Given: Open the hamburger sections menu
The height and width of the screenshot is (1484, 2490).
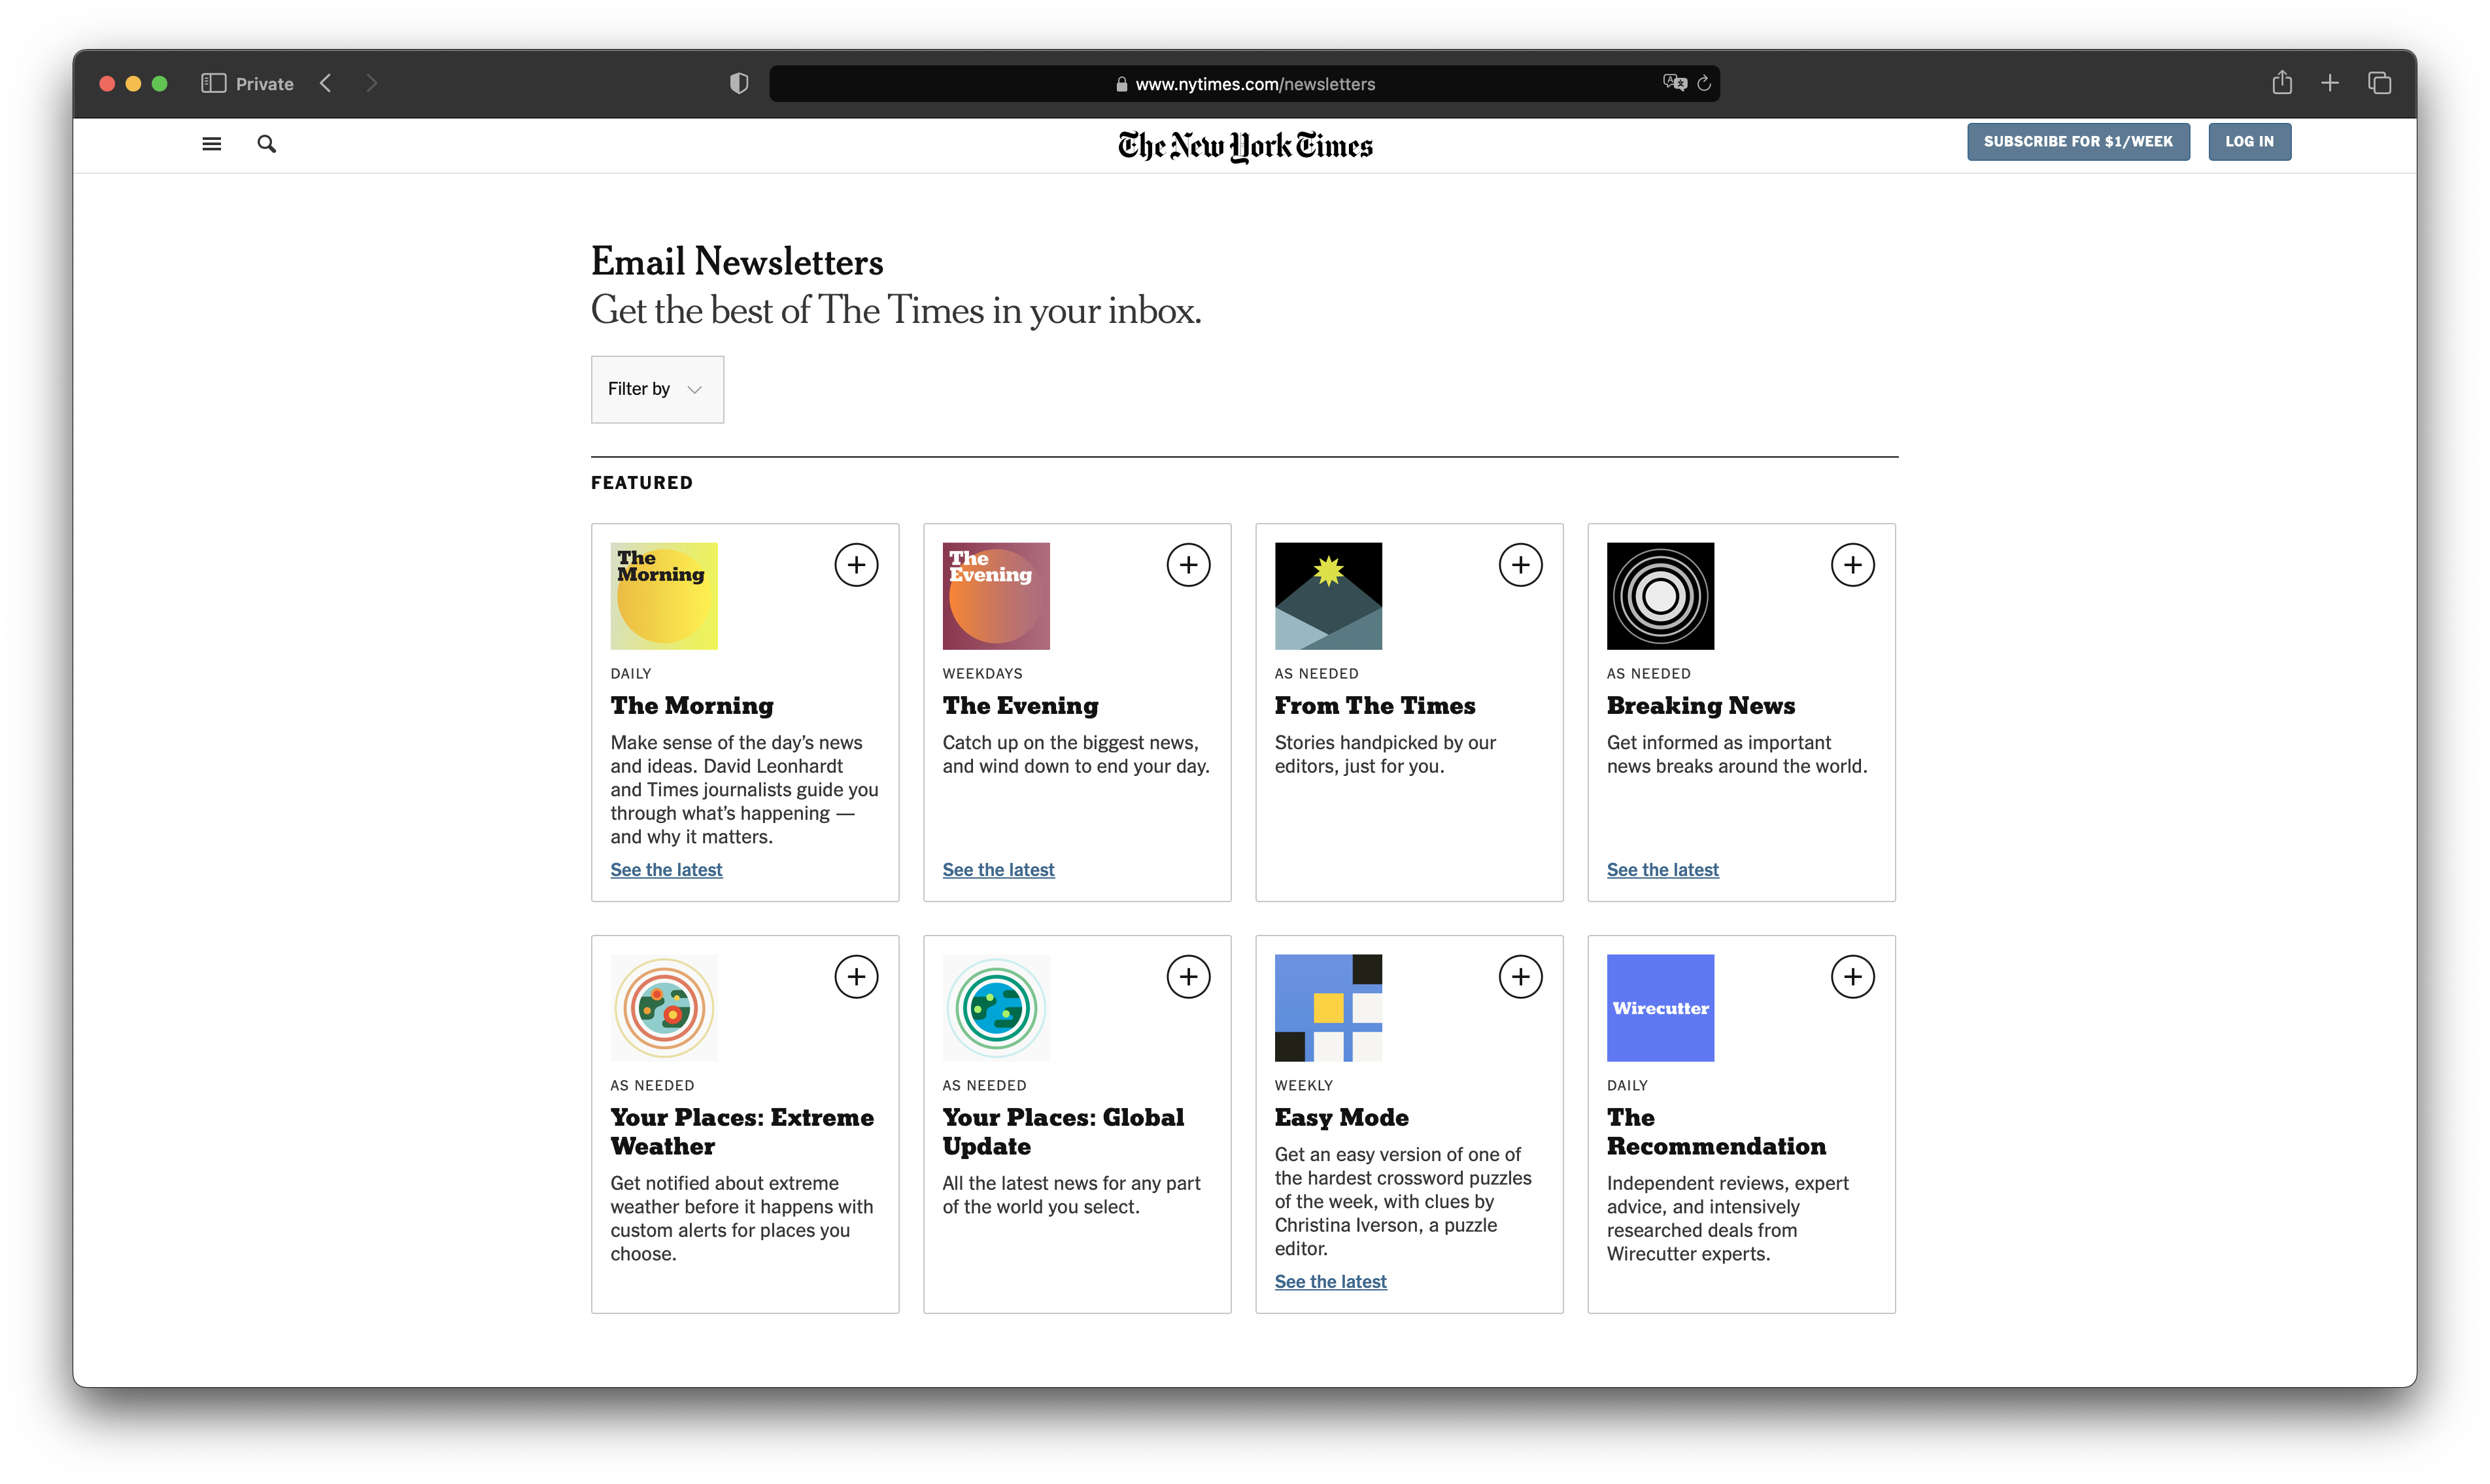Looking at the screenshot, I should tap(211, 144).
